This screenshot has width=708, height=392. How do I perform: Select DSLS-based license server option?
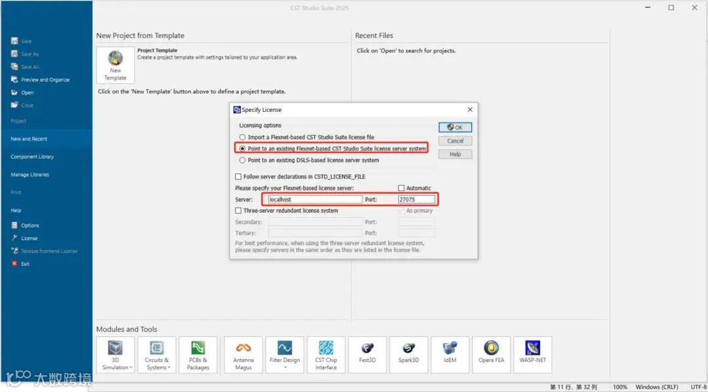(x=243, y=160)
